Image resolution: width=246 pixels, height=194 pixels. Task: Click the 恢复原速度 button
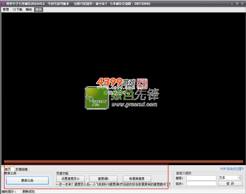click(137, 179)
